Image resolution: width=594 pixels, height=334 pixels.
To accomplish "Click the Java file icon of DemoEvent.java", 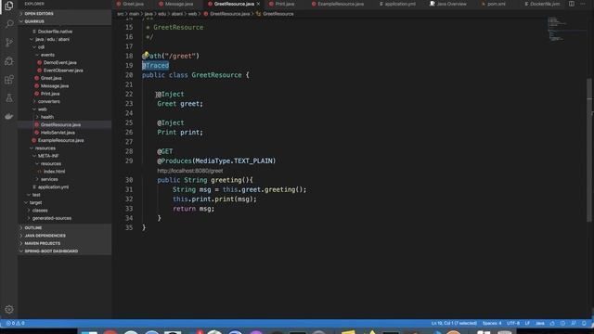I will click(x=39, y=62).
